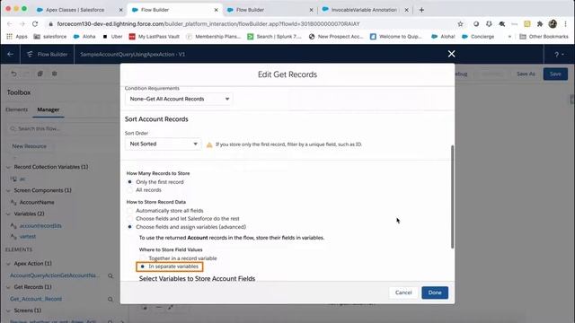Close the Edit Get Records dialog
Screen dimensions: 575x323
(x=451, y=54)
